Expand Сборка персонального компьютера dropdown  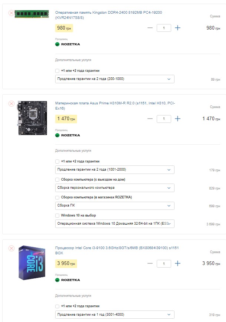(115, 188)
